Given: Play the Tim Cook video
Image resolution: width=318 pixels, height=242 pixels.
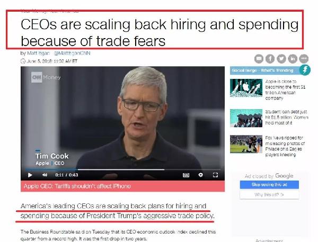Looking at the screenshot, I should pyautogui.click(x=30, y=175).
